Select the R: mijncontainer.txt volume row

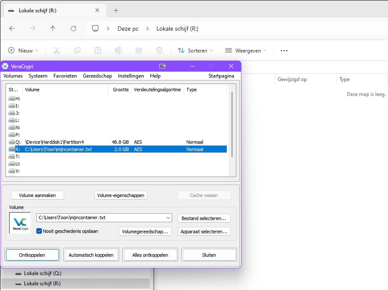[x=117, y=149]
